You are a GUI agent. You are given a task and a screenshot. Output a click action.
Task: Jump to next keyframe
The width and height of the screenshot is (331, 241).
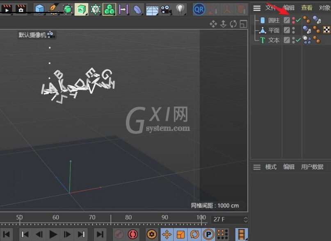pos(81,234)
